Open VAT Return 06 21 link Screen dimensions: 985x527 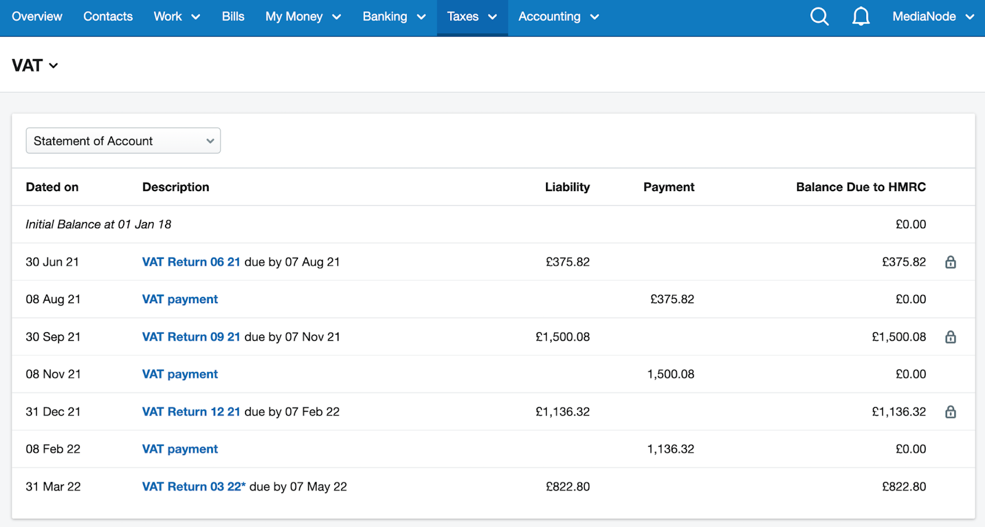click(191, 262)
